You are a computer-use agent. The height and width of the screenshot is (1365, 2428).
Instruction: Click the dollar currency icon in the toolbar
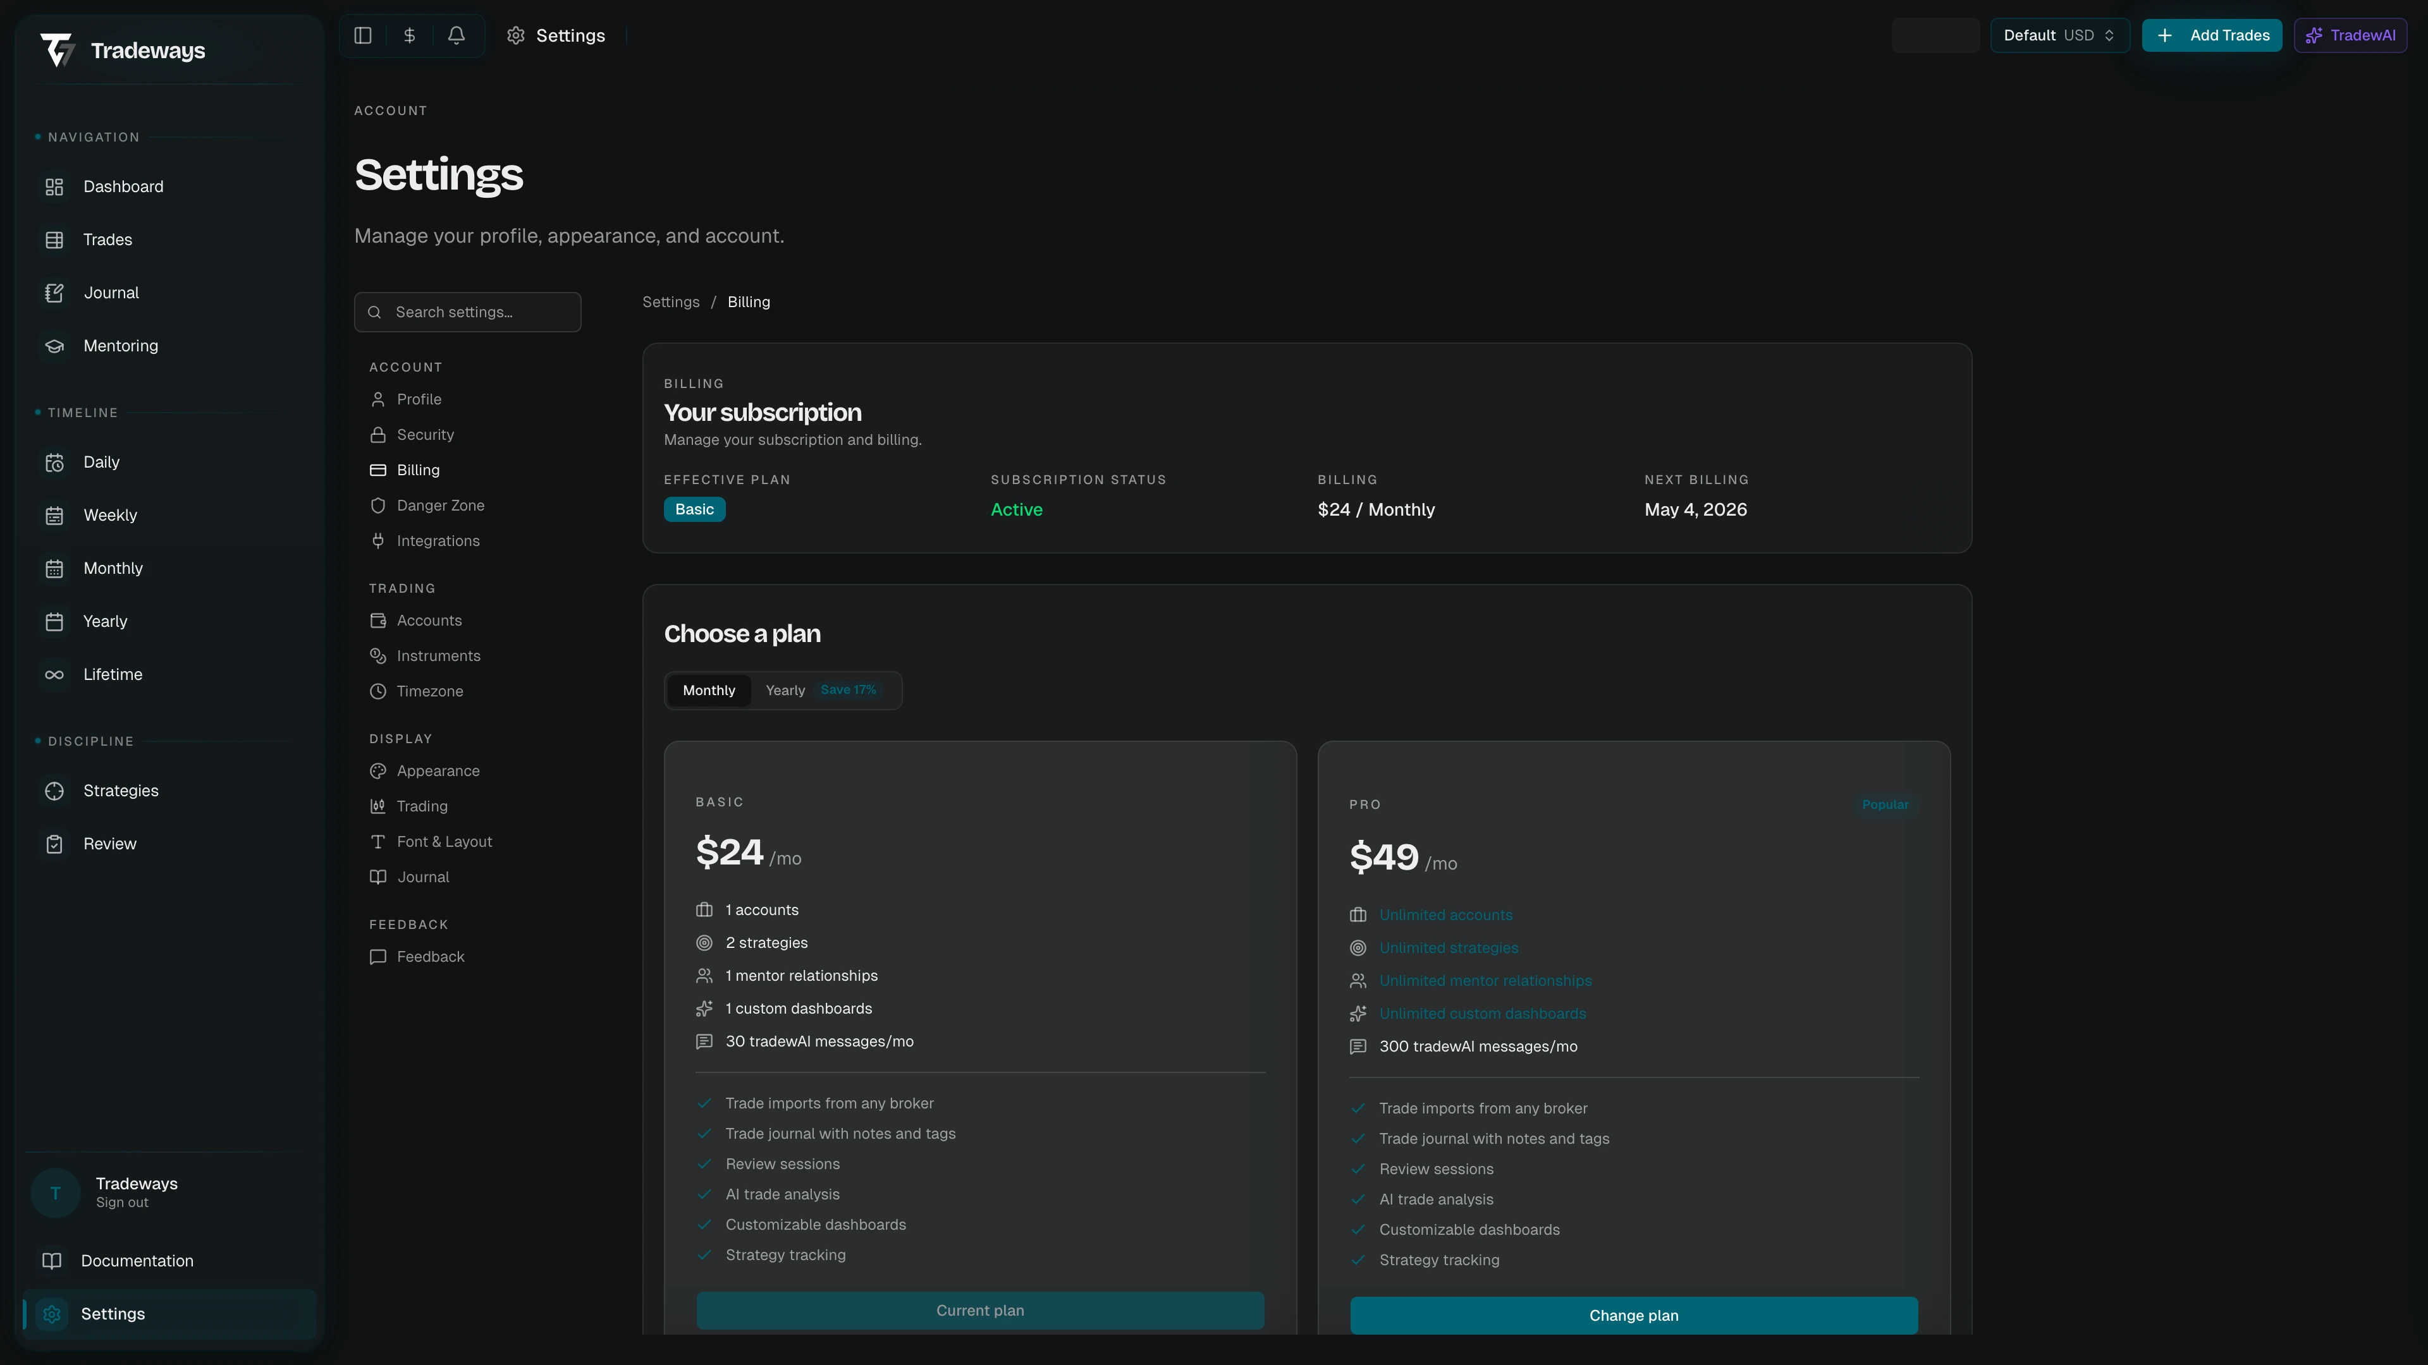coord(409,35)
